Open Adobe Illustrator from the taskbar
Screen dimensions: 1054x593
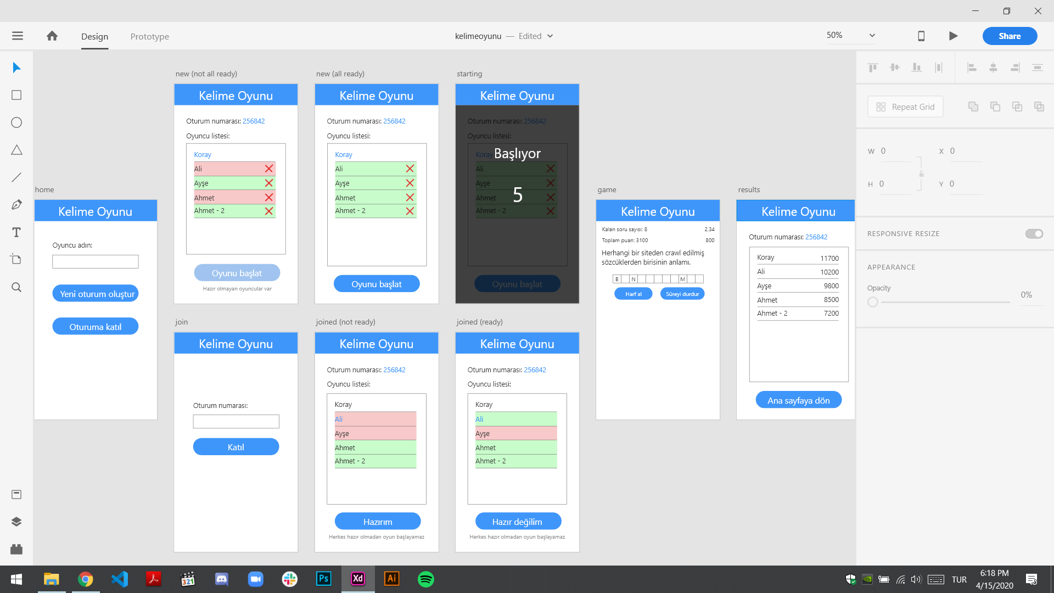pos(391,579)
